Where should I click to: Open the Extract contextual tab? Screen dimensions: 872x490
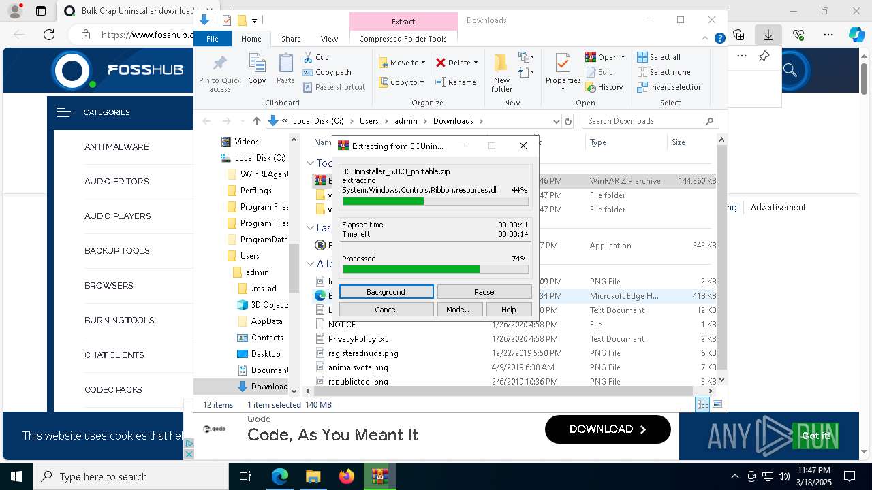tap(403, 22)
